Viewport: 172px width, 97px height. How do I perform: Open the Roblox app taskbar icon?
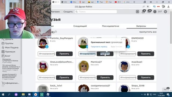coord(48,95)
